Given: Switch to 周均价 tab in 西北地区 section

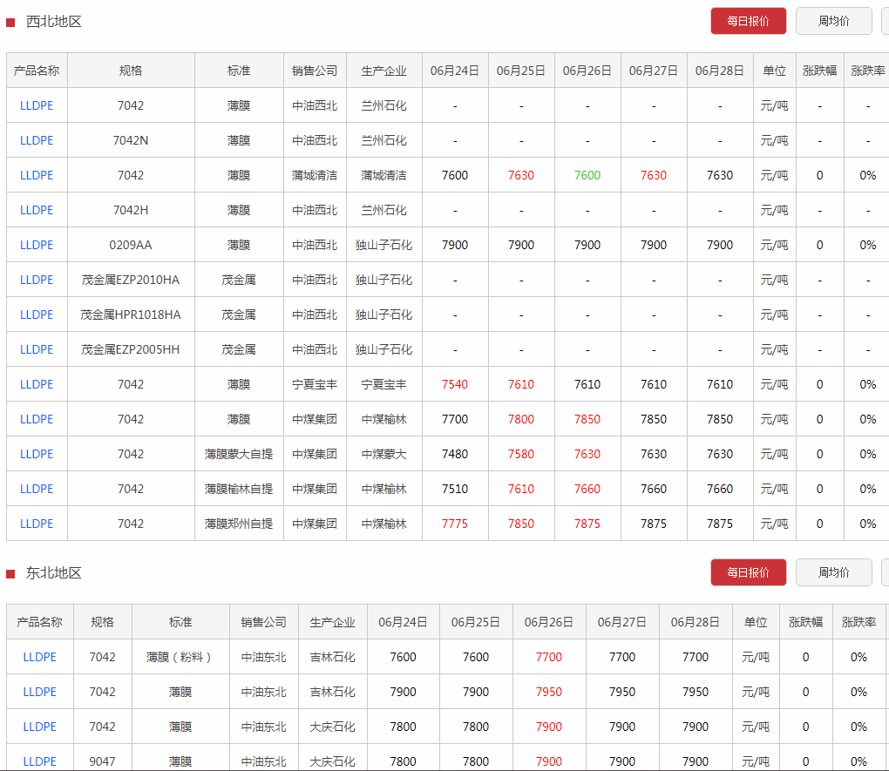Looking at the screenshot, I should click(x=833, y=21).
